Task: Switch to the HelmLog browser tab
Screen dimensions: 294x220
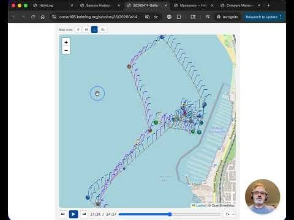Action: coord(46,5)
